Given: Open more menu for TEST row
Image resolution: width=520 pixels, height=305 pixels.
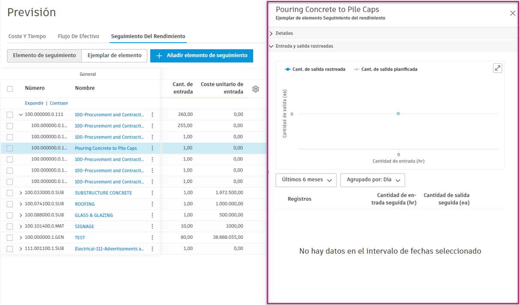Looking at the screenshot, I should click(152, 237).
